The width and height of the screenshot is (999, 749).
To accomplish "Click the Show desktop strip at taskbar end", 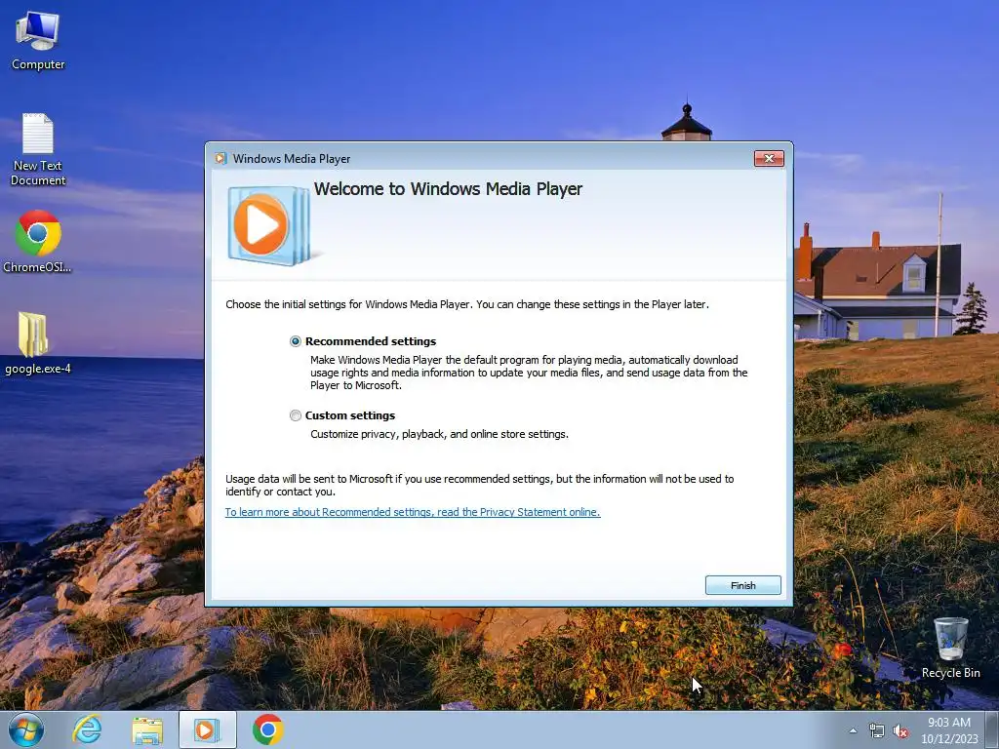I will [992, 729].
